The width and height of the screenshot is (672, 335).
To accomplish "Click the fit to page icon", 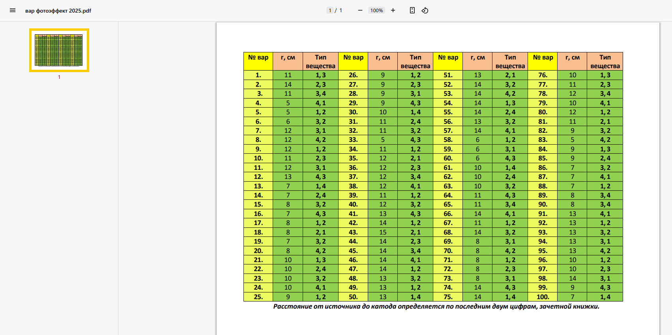I will pos(412,11).
